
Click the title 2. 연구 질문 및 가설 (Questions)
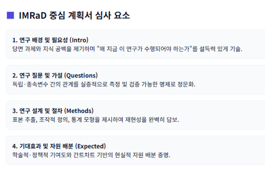coord(55,75)
